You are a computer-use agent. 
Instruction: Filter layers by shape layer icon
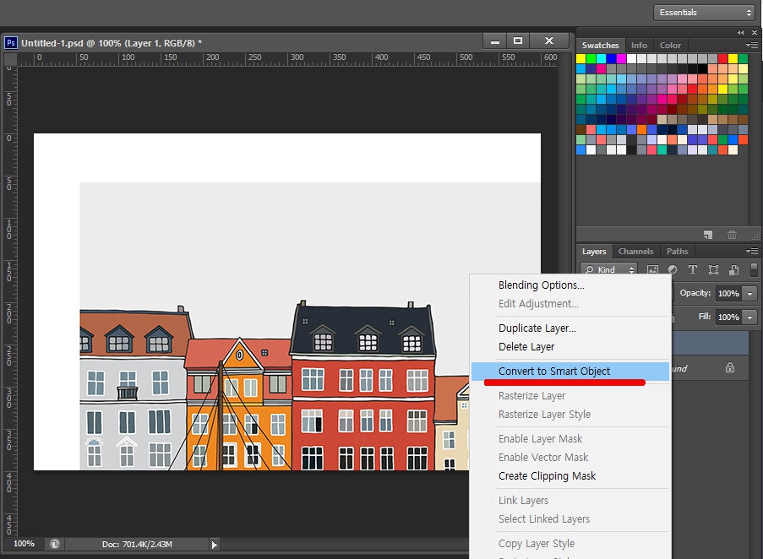tap(713, 269)
